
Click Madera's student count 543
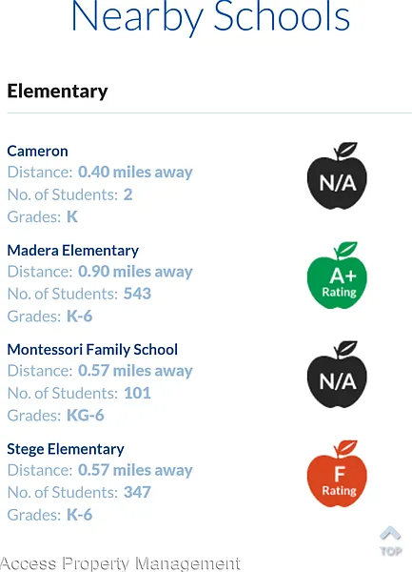[137, 294]
